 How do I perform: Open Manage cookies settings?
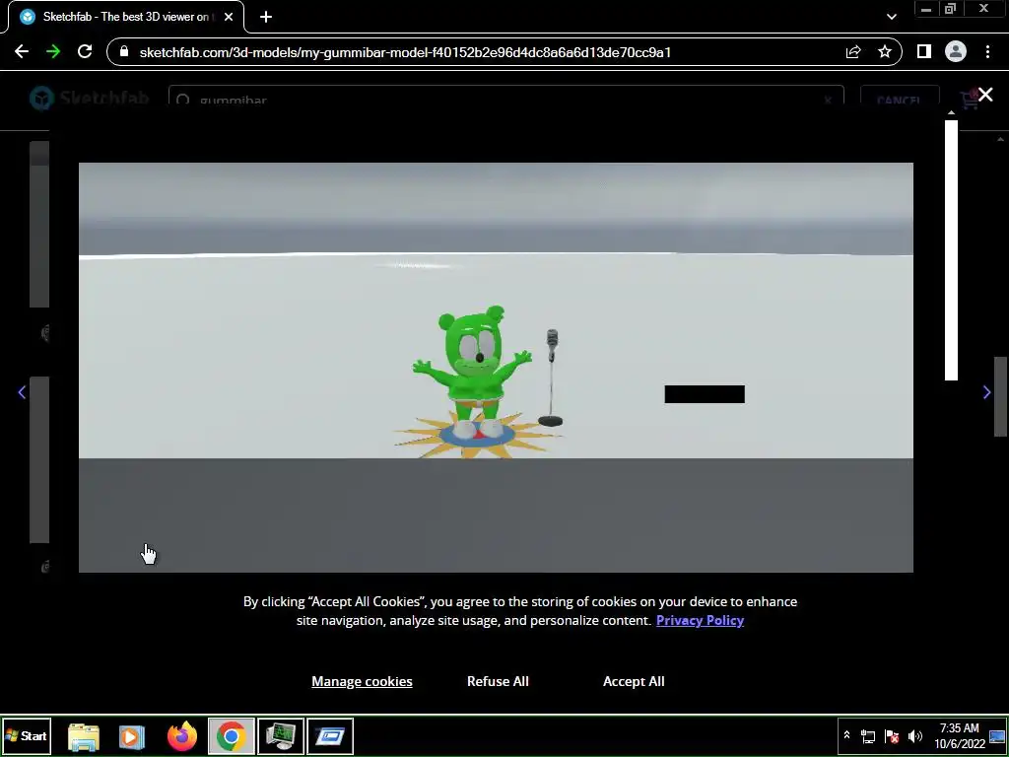point(362,681)
